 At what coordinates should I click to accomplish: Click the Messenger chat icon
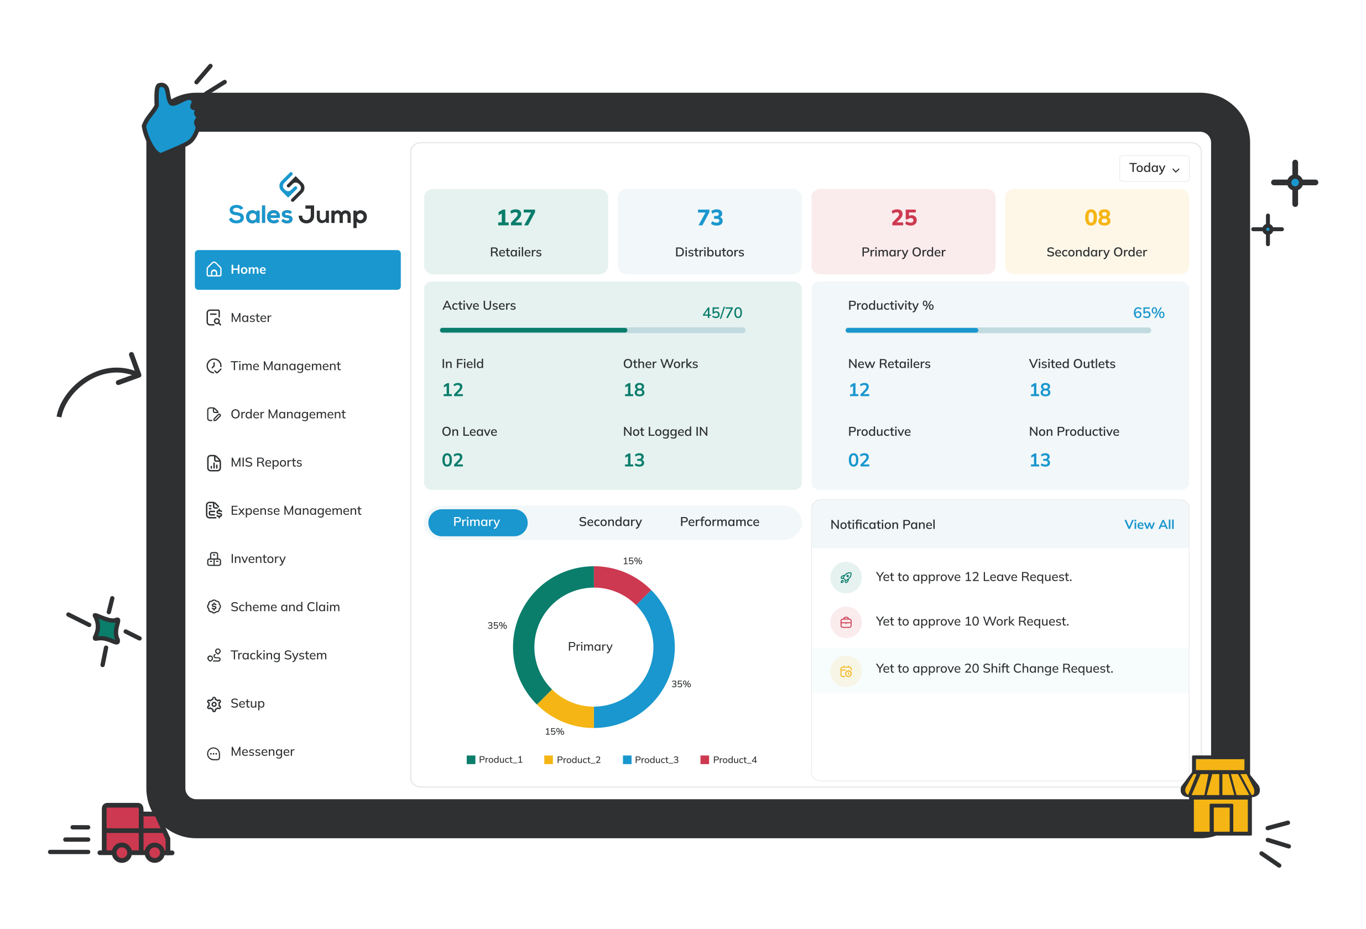click(x=214, y=753)
